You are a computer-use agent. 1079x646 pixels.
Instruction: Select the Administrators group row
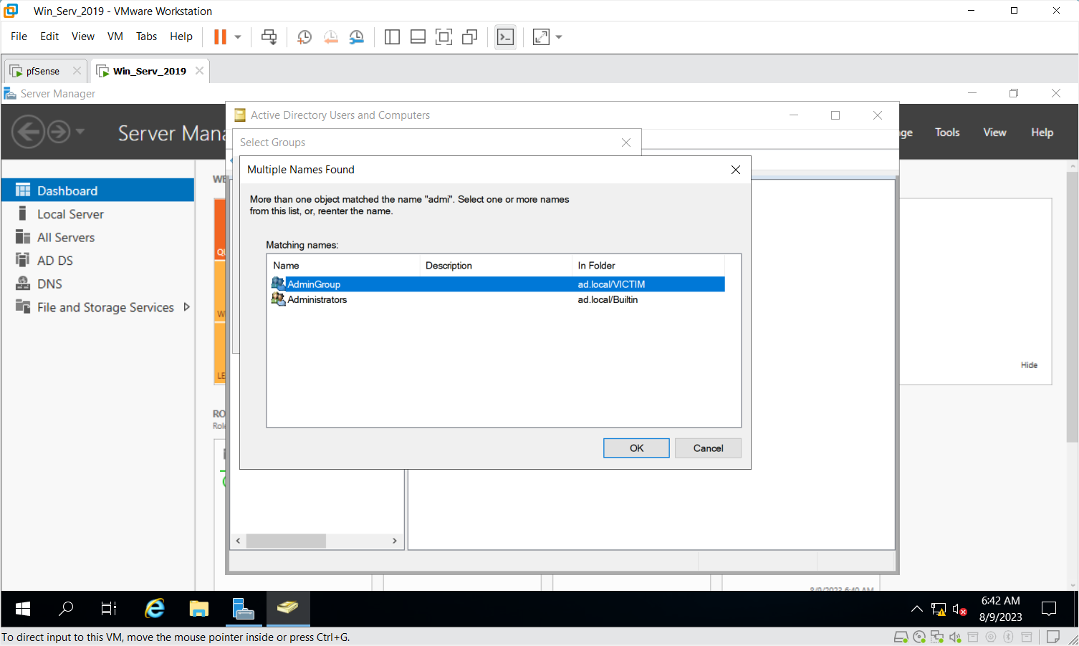pyautogui.click(x=497, y=300)
